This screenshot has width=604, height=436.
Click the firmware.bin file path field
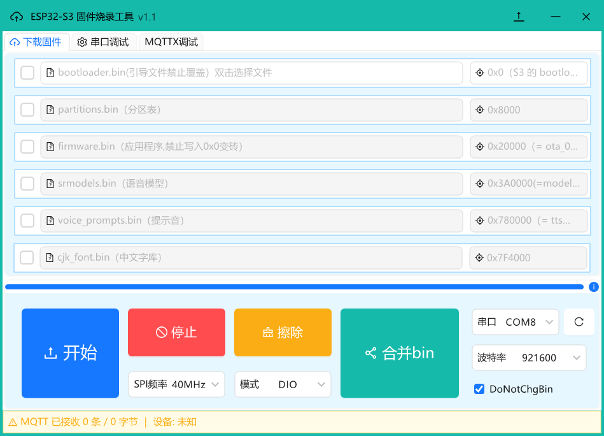[x=251, y=147]
